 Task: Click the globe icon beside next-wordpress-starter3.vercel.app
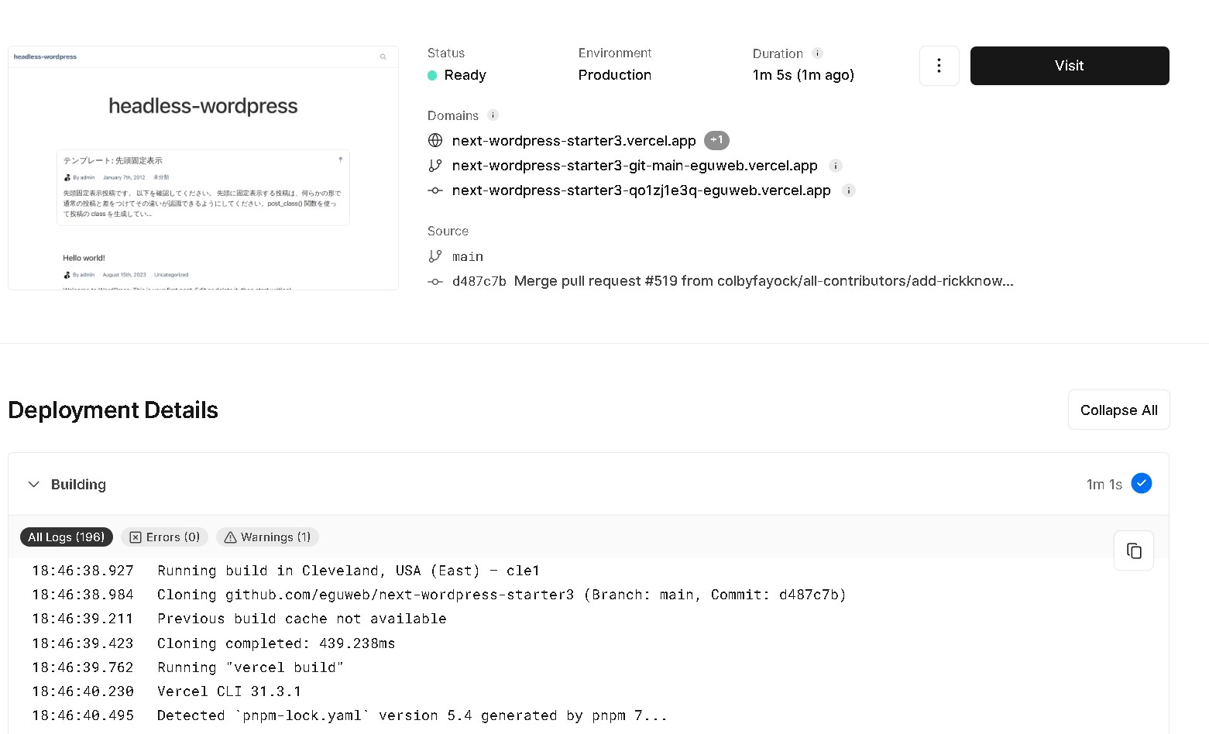click(435, 140)
